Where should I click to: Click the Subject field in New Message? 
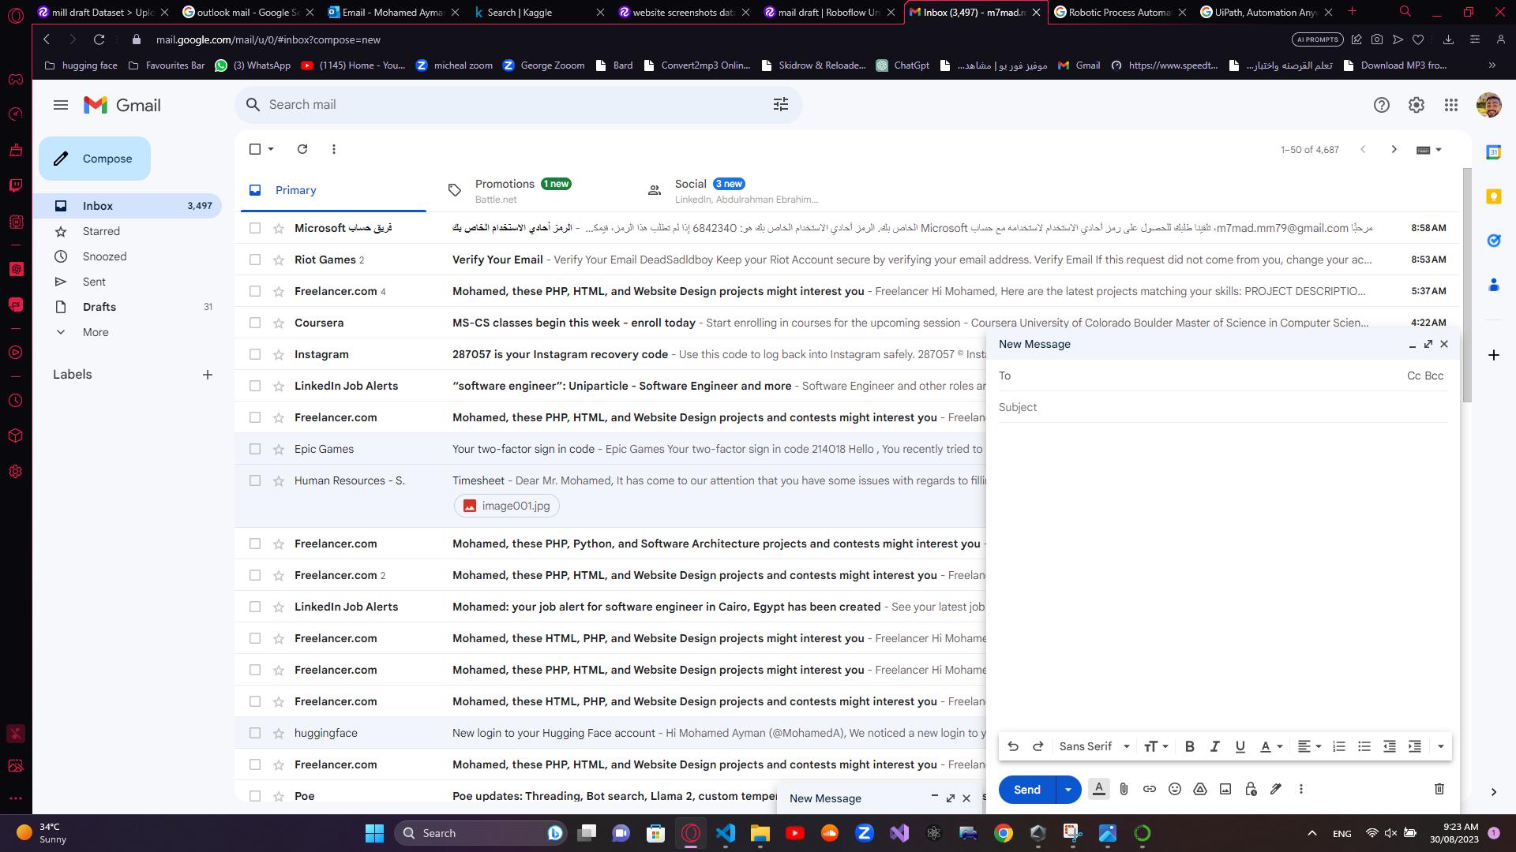pyautogui.click(x=1216, y=407)
